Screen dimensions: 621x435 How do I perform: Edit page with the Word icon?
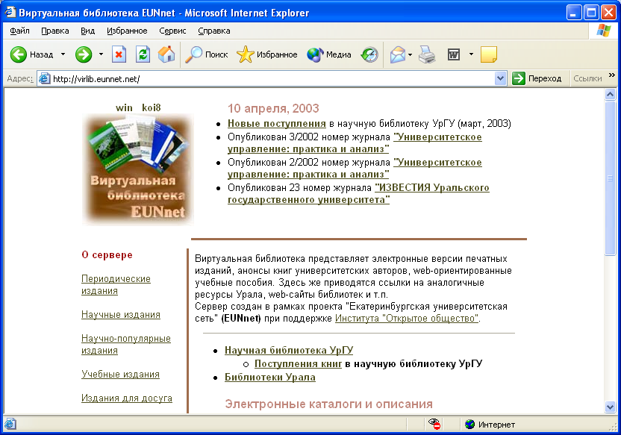[x=454, y=54]
